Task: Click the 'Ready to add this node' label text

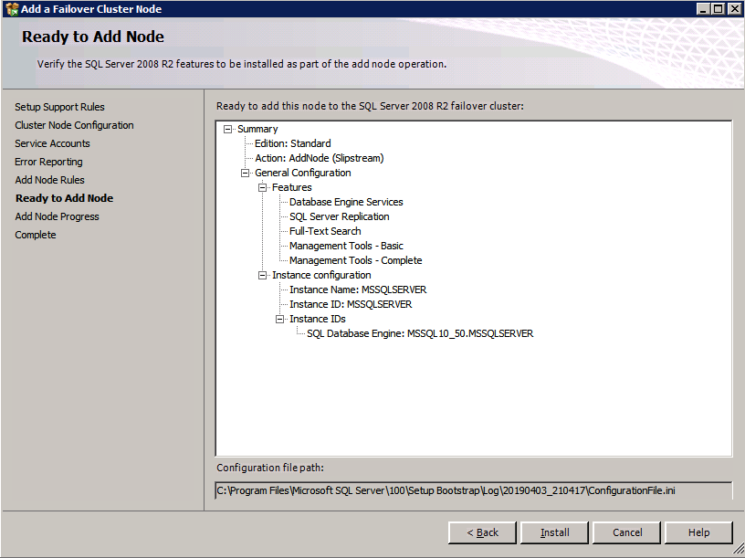Action: point(370,106)
